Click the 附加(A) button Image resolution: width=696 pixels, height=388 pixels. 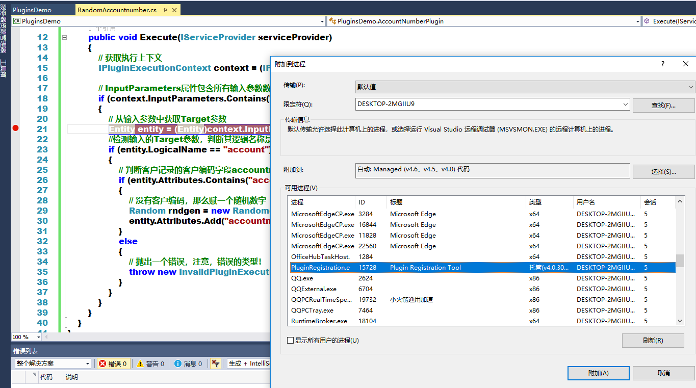pyautogui.click(x=598, y=373)
